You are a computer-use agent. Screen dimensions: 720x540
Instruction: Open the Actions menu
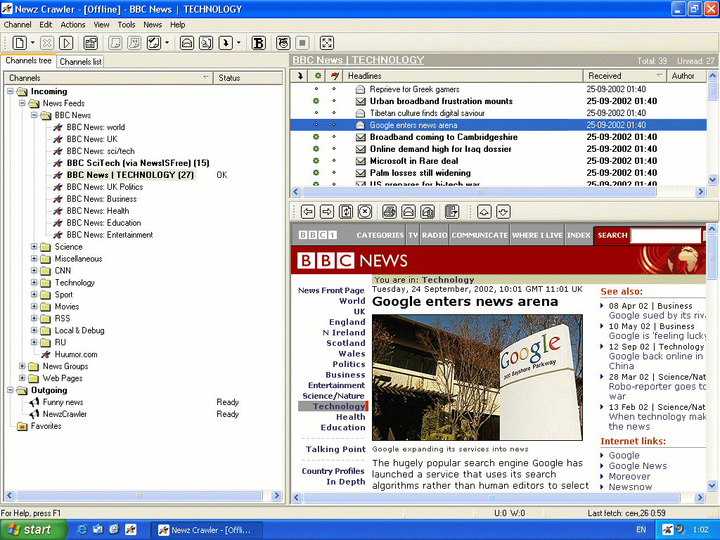(x=73, y=25)
